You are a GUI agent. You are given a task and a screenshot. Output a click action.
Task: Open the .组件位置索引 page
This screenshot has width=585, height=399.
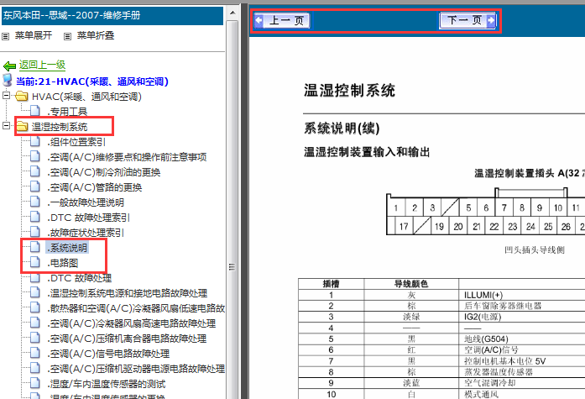tap(76, 142)
